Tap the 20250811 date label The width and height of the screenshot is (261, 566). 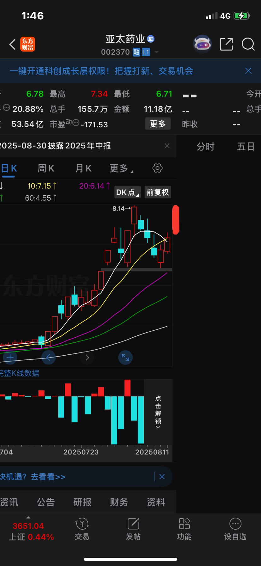tap(152, 452)
